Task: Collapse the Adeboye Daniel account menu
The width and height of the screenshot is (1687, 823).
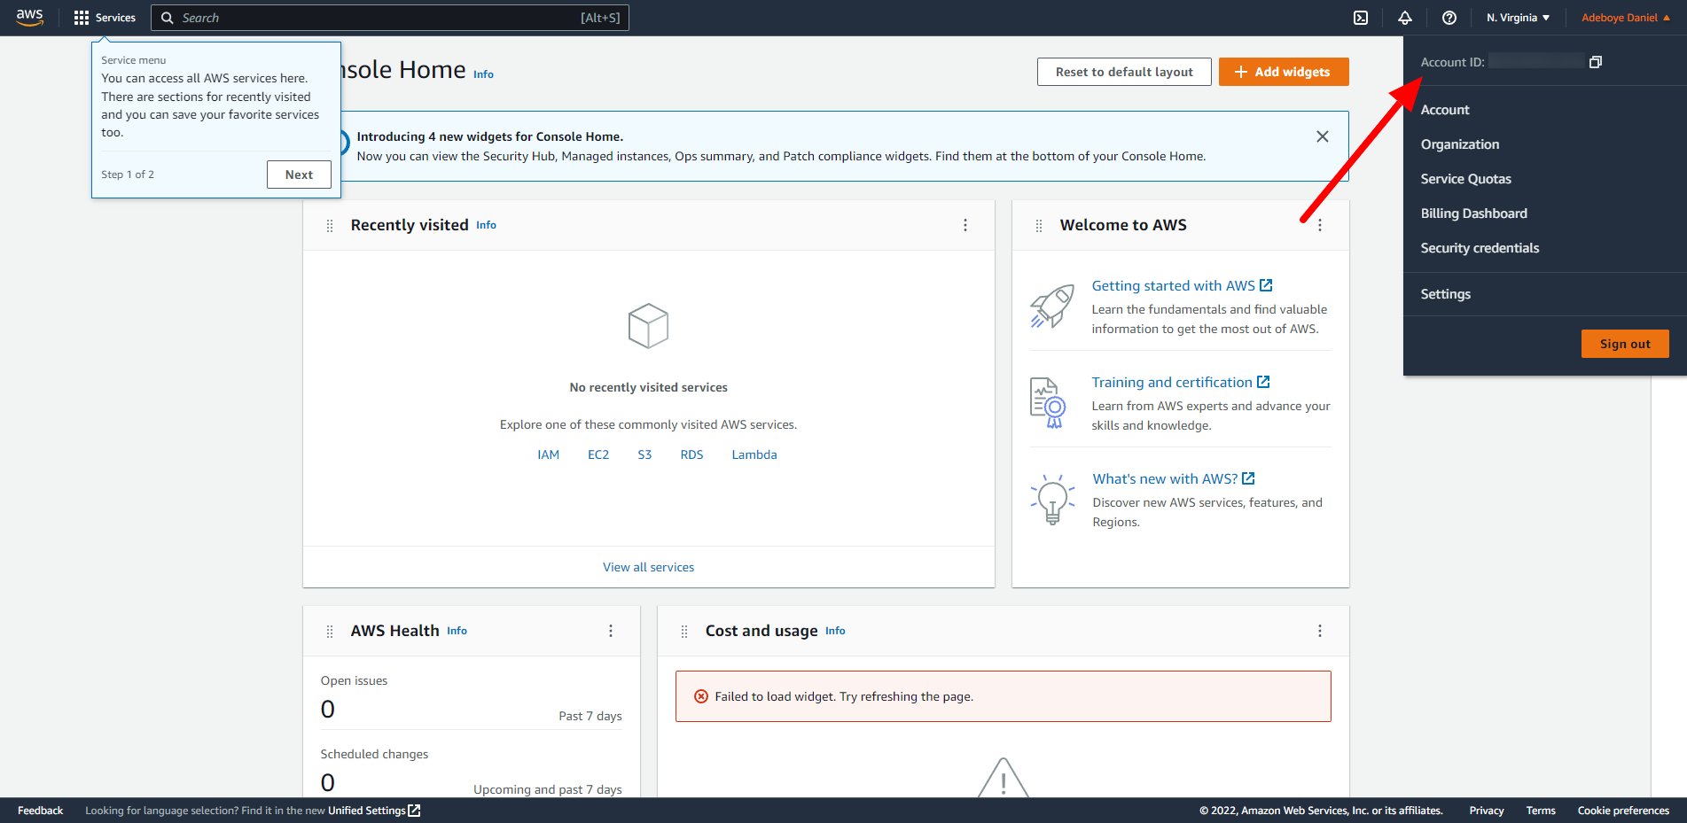Action: (1626, 18)
